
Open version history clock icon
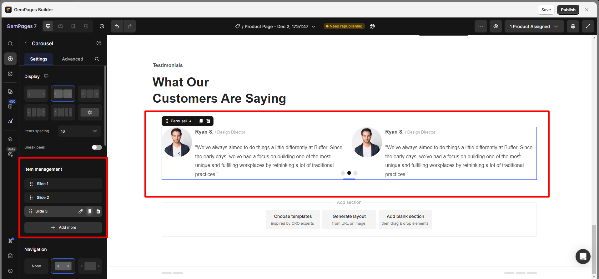tap(102, 26)
